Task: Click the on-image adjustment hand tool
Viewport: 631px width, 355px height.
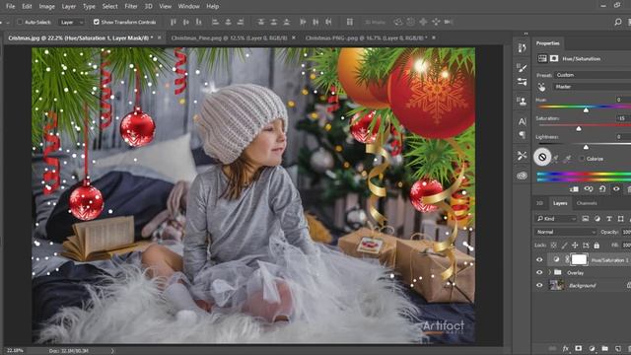Action: 541,87
